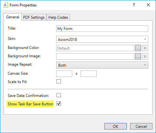This screenshot has height=133, width=156.
Task: Click the question mark help icon
Action: pos(134,5)
